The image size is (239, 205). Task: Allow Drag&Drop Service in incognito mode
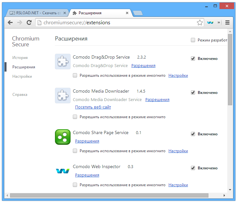pos(75,75)
